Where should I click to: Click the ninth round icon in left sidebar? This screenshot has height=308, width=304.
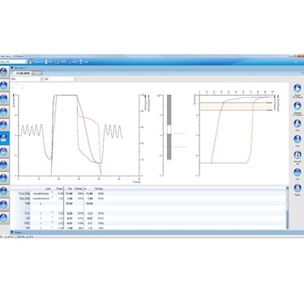[3, 178]
